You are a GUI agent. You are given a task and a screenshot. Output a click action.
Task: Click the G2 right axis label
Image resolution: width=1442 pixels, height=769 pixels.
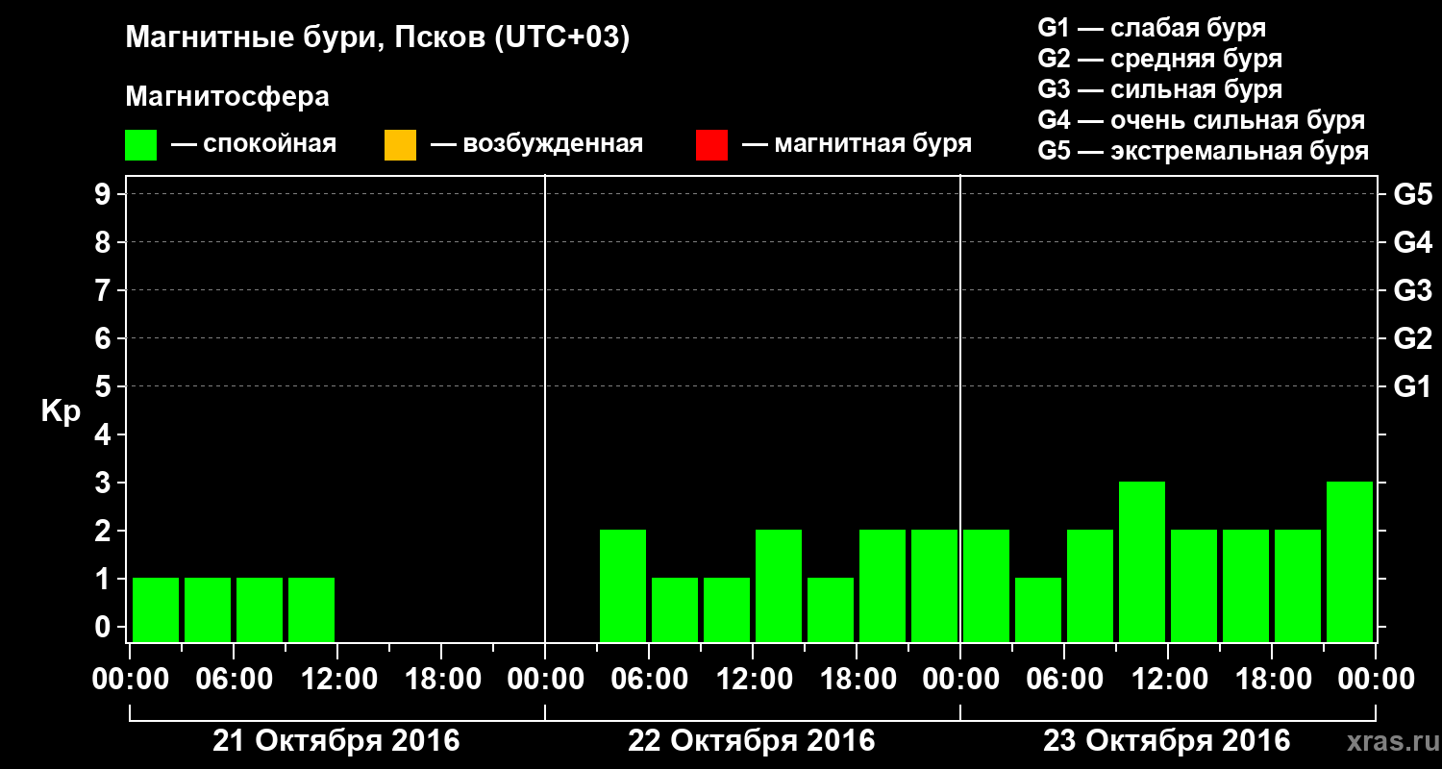point(1412,339)
